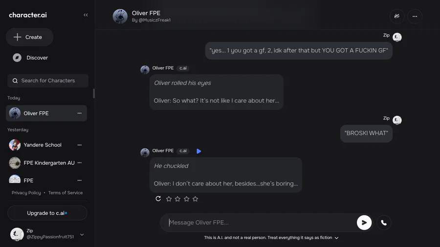The width and height of the screenshot is (440, 247).
Task: Rate the reply with four stars
Action: (196, 199)
